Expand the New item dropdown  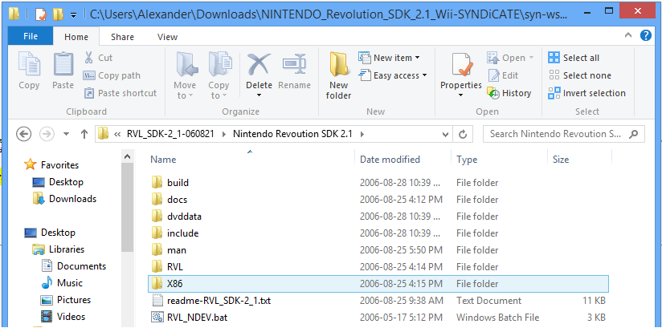coord(417,58)
